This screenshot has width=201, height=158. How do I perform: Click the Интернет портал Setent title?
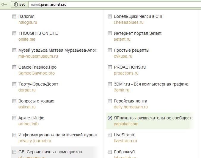point(138,34)
